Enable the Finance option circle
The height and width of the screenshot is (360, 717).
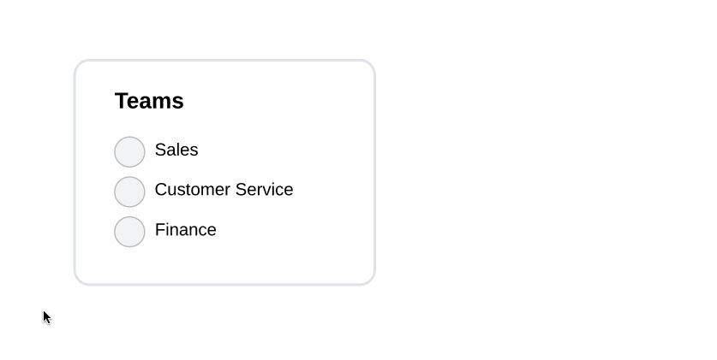coord(129,232)
